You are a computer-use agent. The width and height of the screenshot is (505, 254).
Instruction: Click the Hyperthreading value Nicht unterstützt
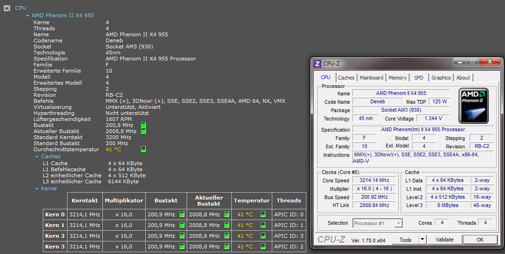click(127, 113)
